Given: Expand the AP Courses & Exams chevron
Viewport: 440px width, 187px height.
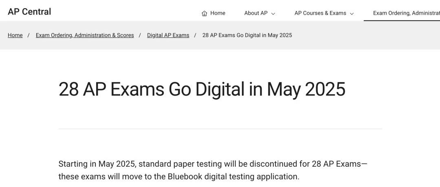Looking at the screenshot, I should click(x=352, y=13).
